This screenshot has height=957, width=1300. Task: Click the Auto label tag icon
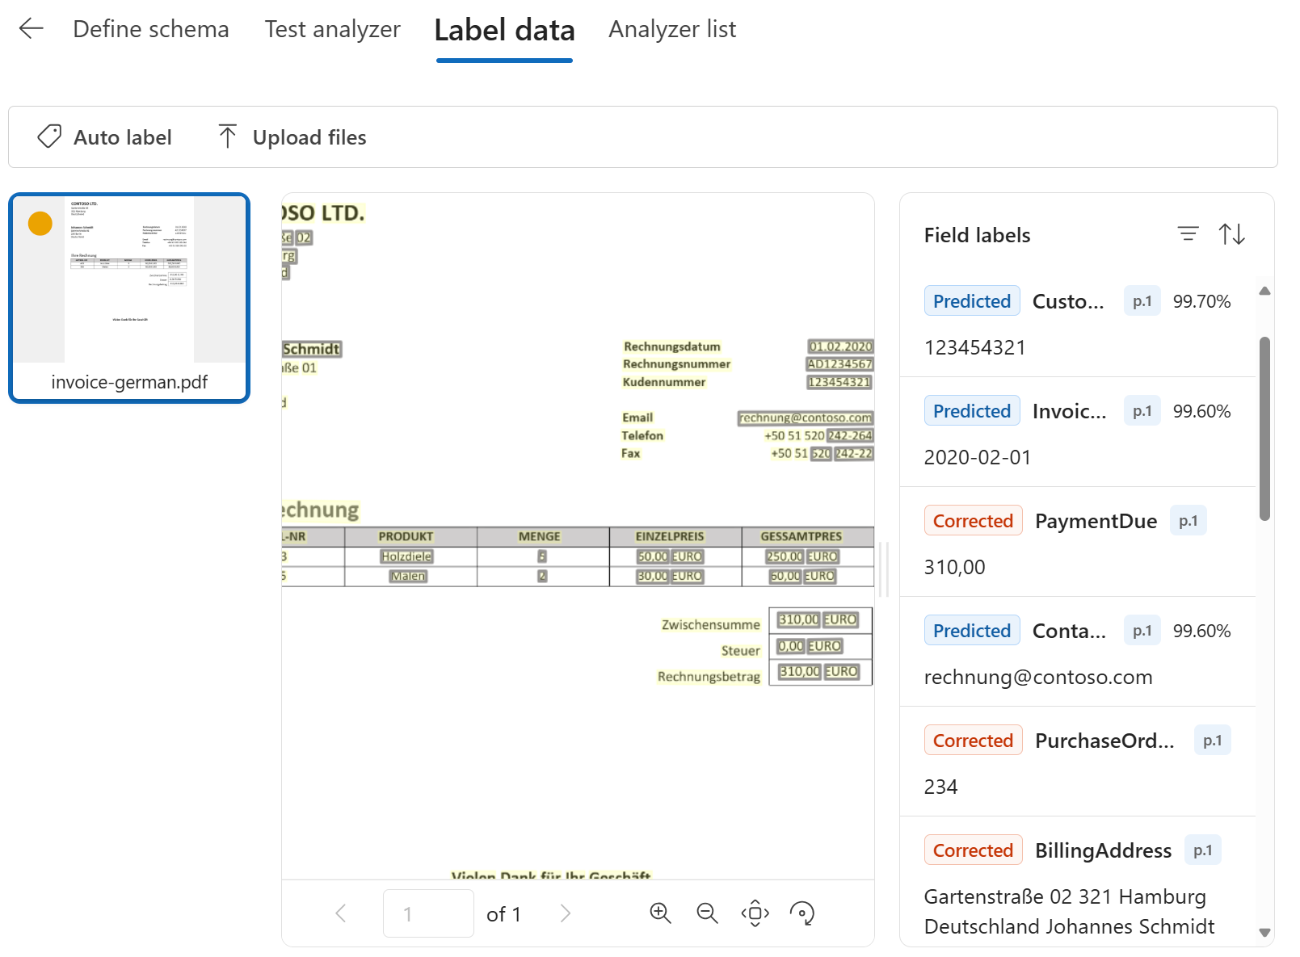pos(49,136)
